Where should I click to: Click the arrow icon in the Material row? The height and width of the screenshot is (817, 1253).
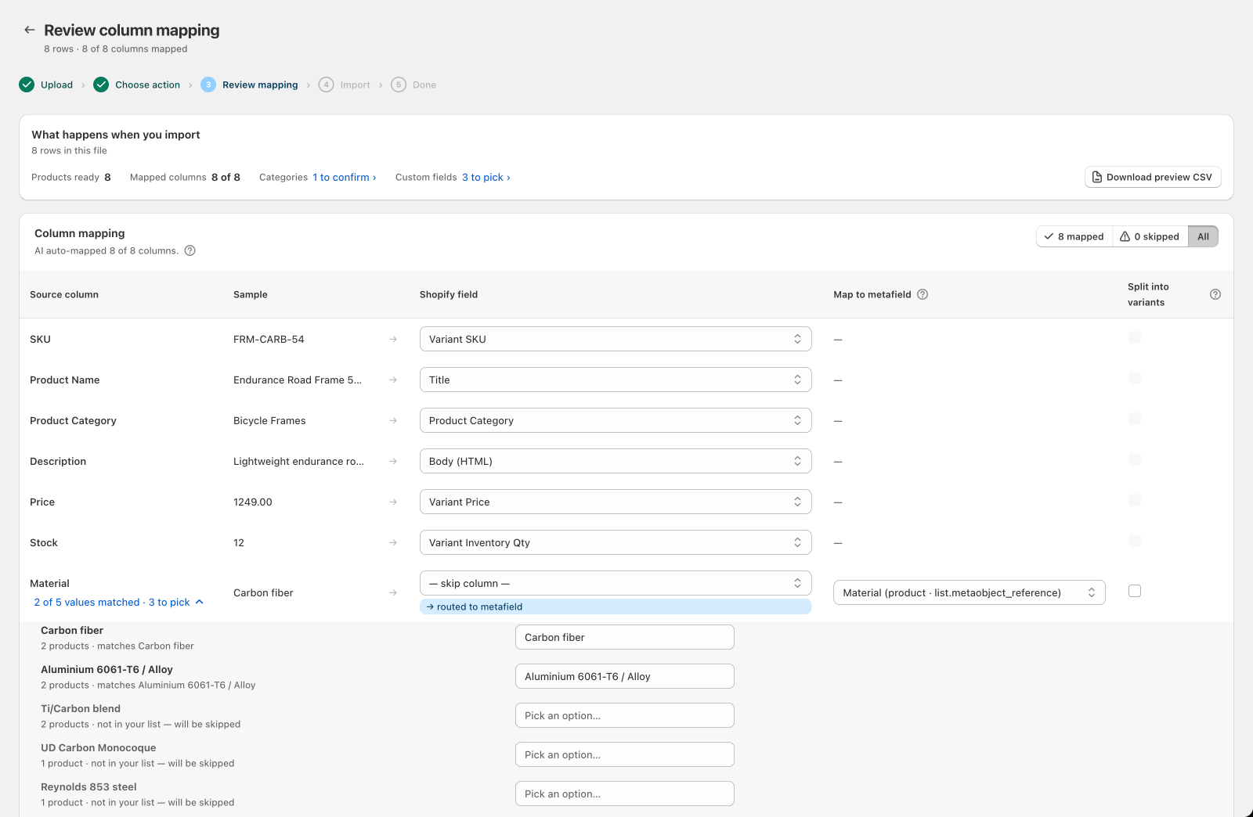(x=393, y=592)
